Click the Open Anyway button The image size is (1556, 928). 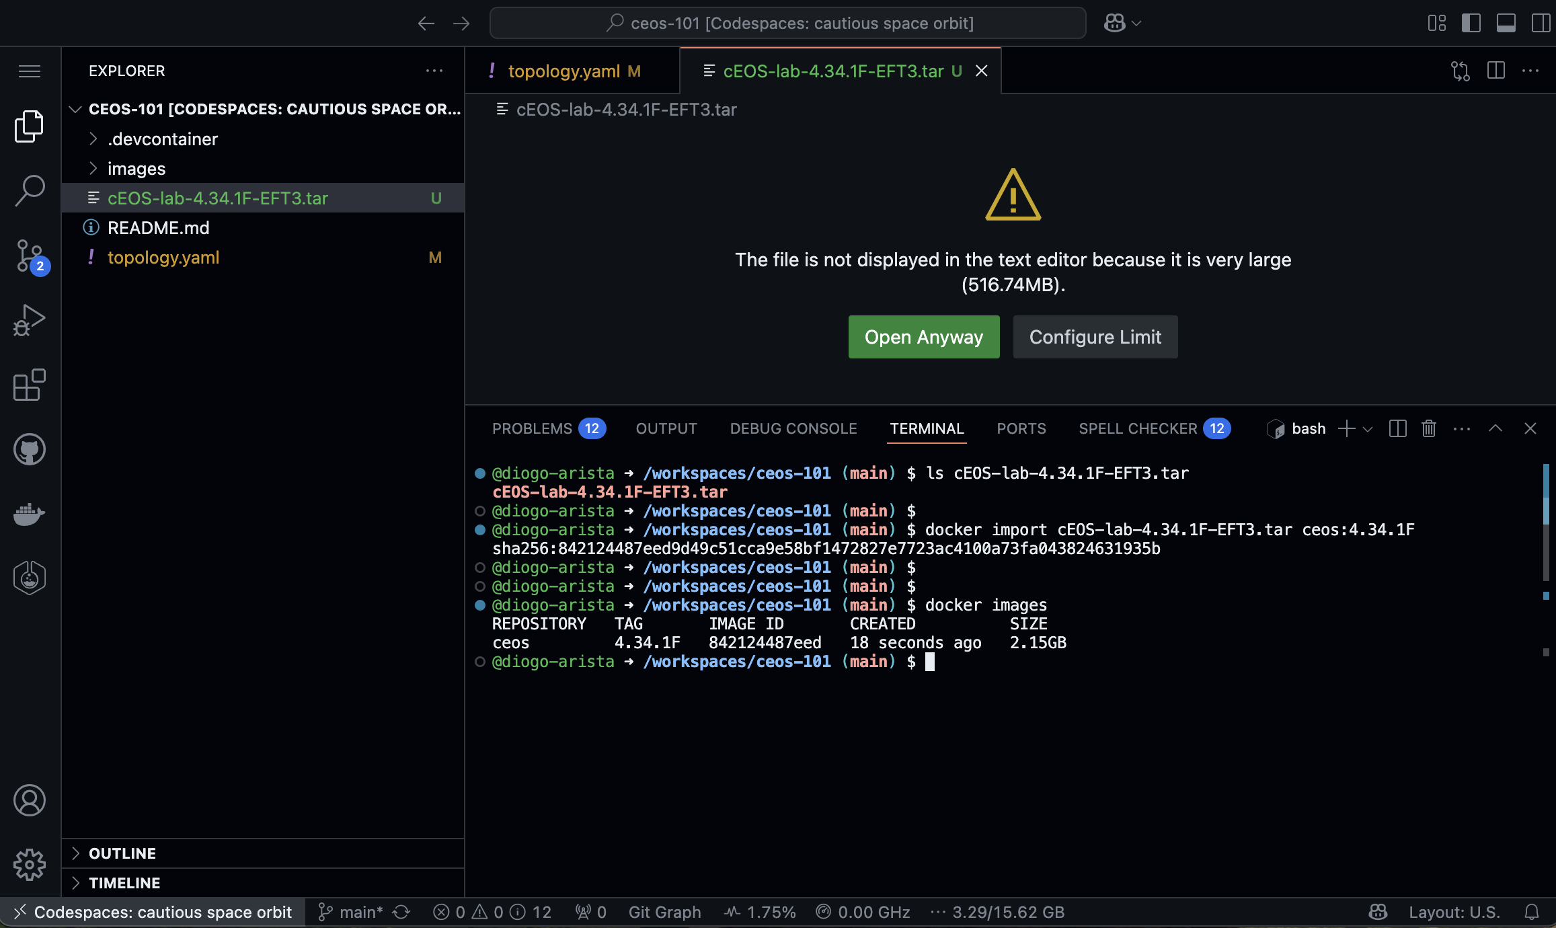click(923, 337)
